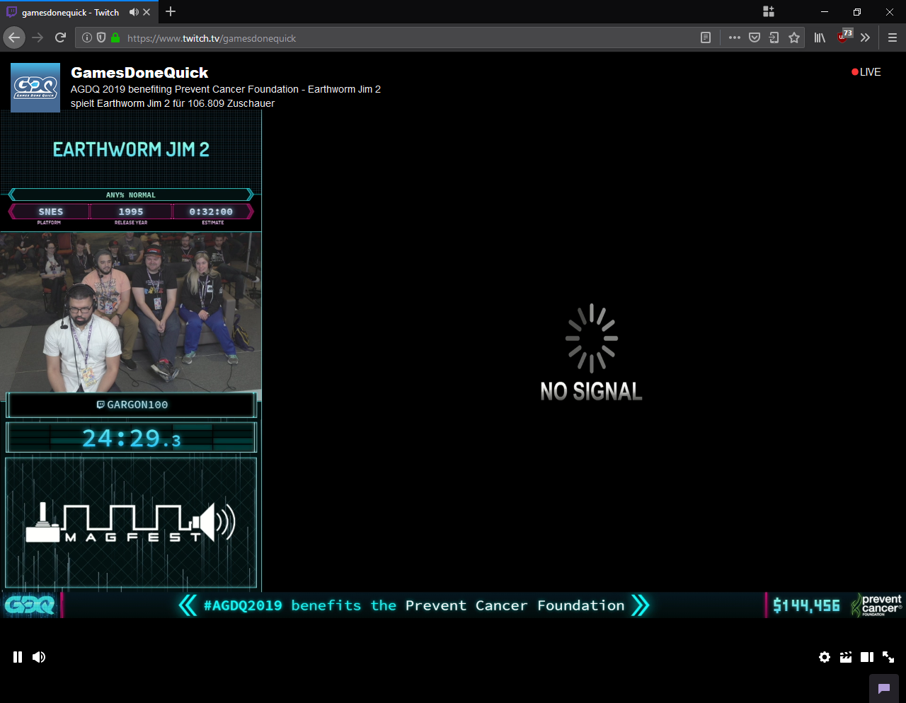This screenshot has width=906, height=703.
Task: Mute the tab via the tab speaker icon
Action: coord(134,12)
